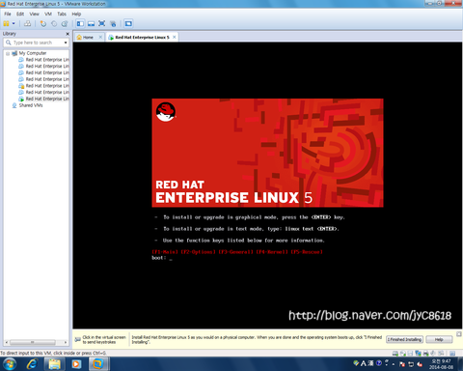Dismiss the yellow install hint bar
463x371 pixels.
tap(459, 334)
